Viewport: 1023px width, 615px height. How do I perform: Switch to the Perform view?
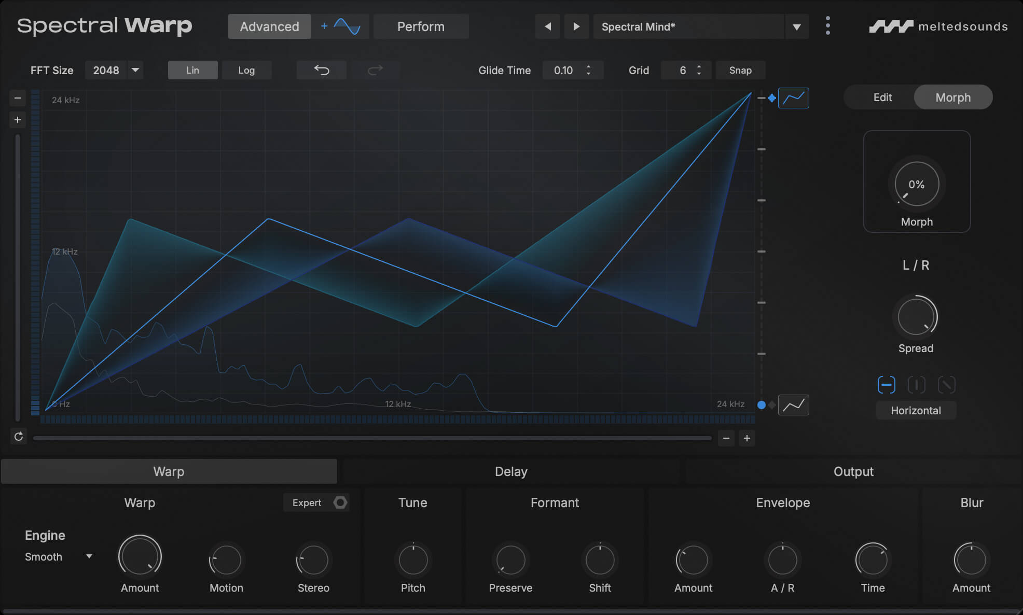(x=421, y=26)
